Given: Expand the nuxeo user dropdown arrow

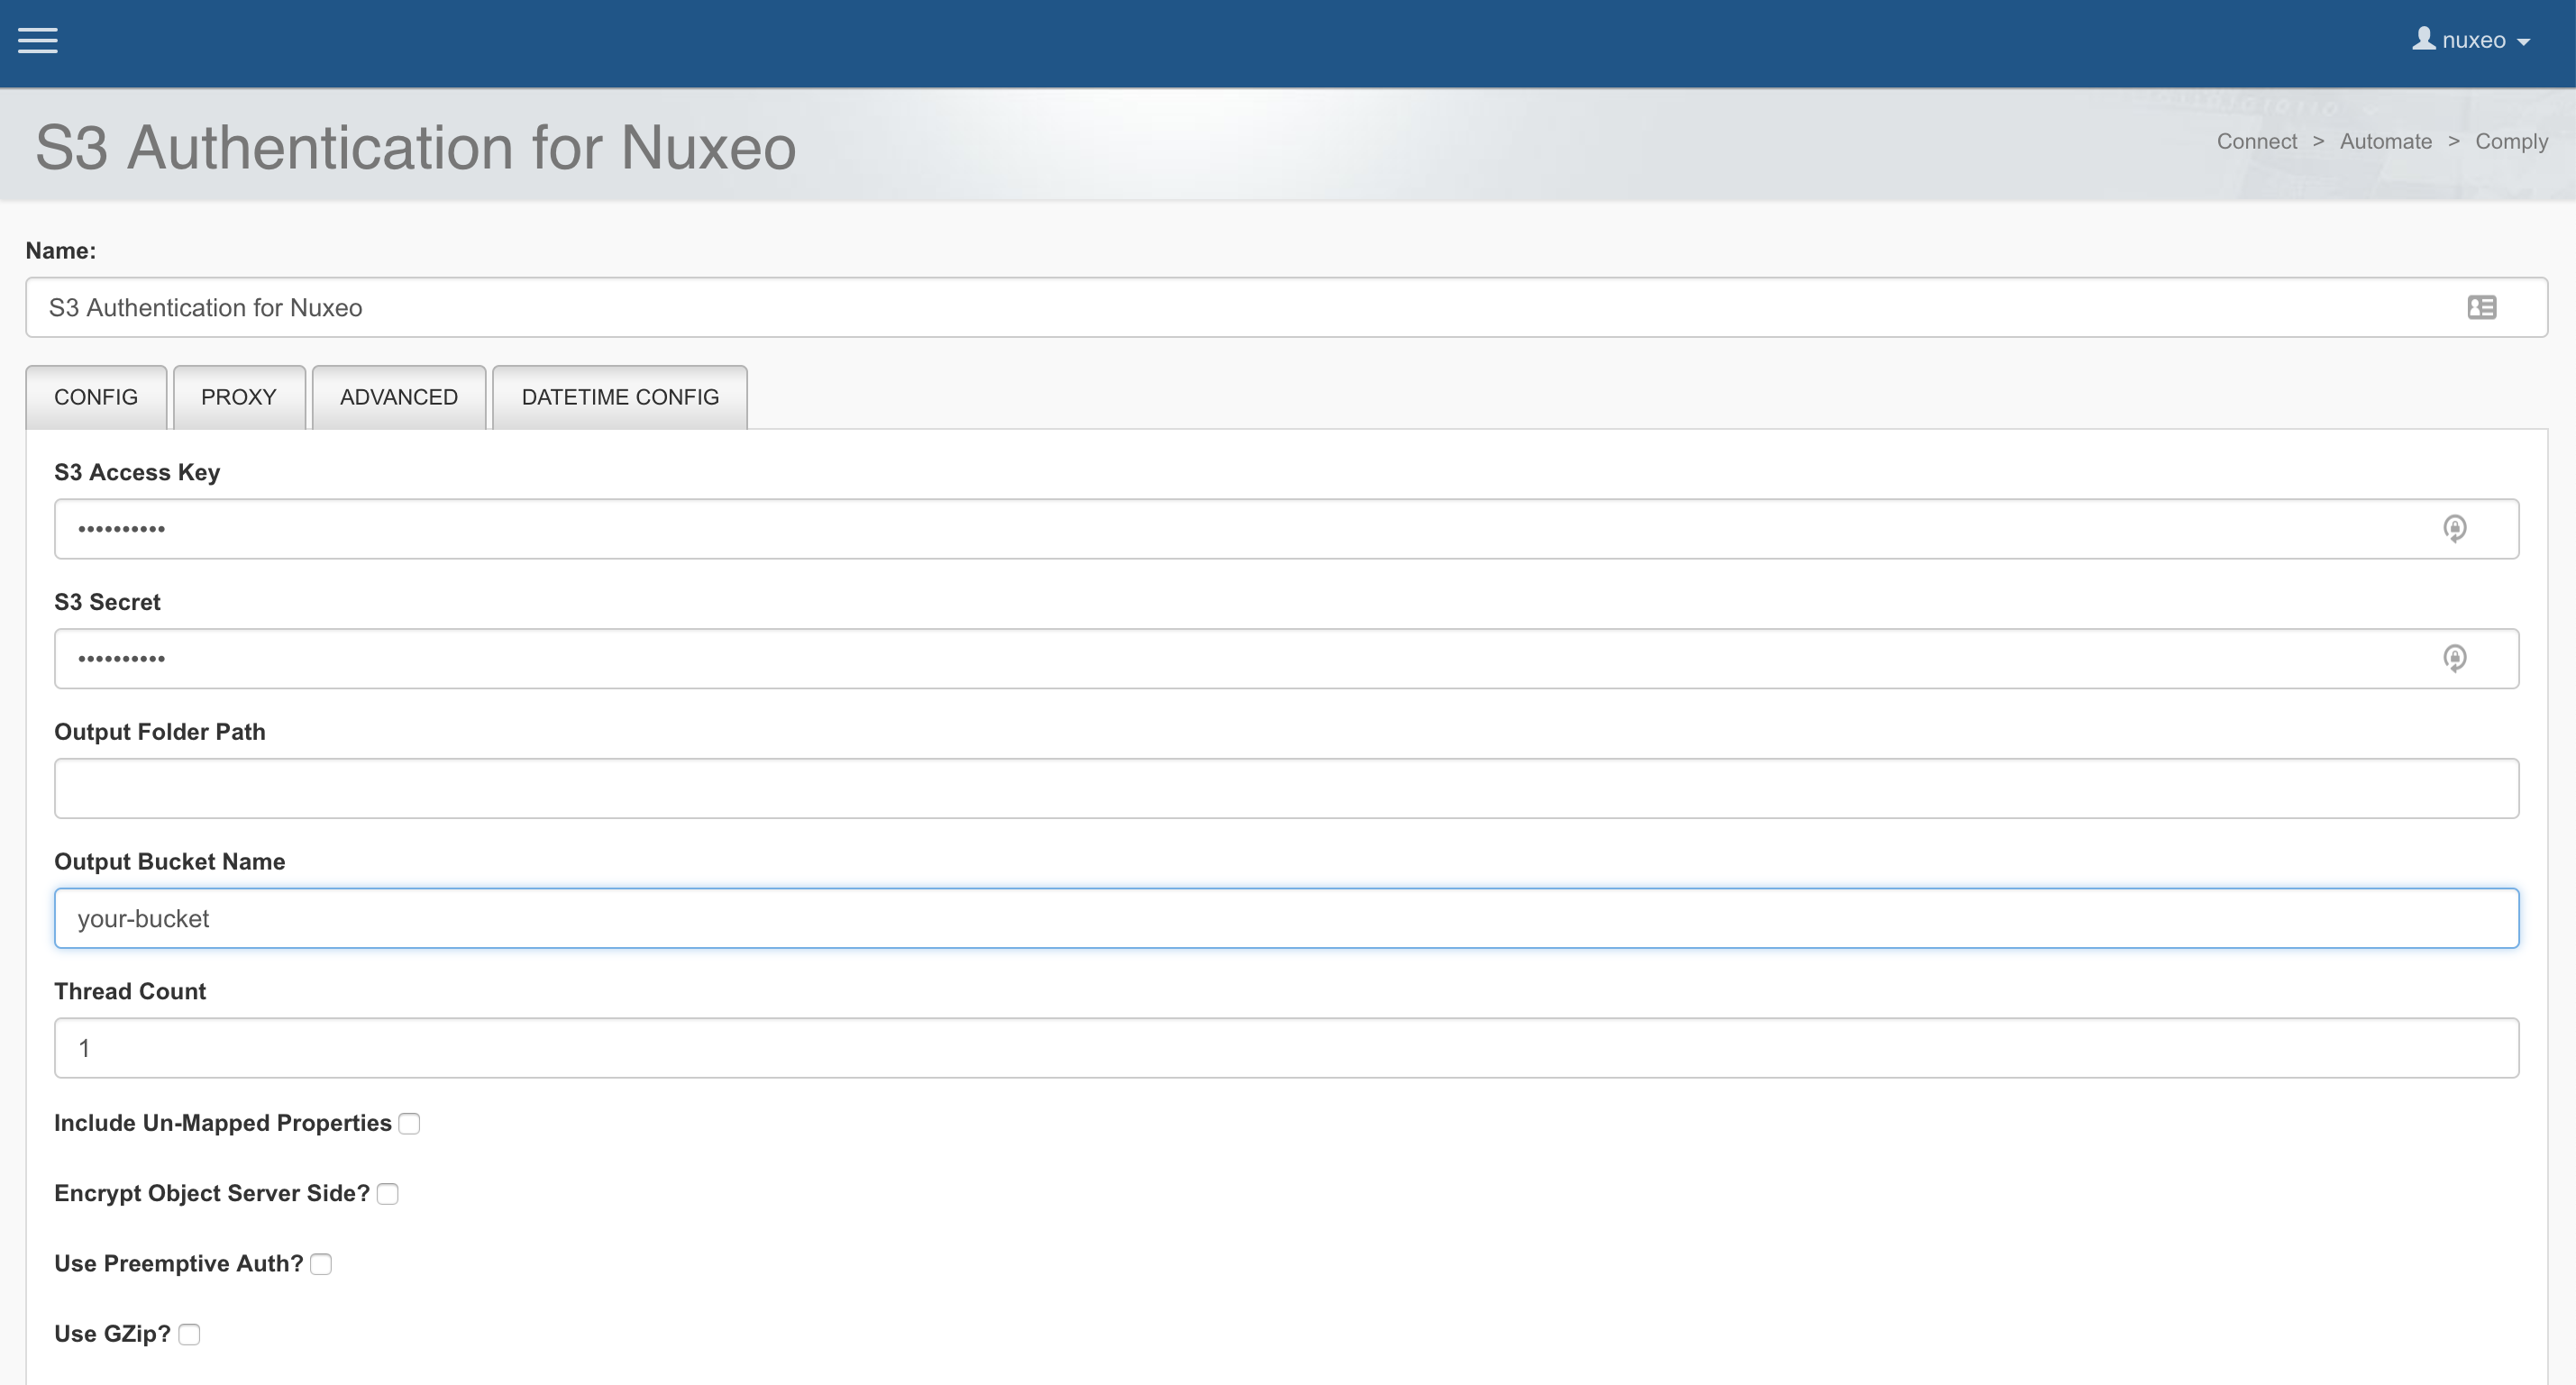Looking at the screenshot, I should coord(2523,42).
